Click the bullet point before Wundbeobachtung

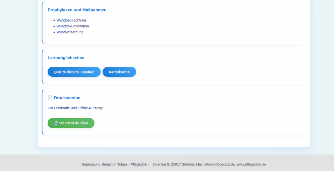pyautogui.click(x=54, y=20)
